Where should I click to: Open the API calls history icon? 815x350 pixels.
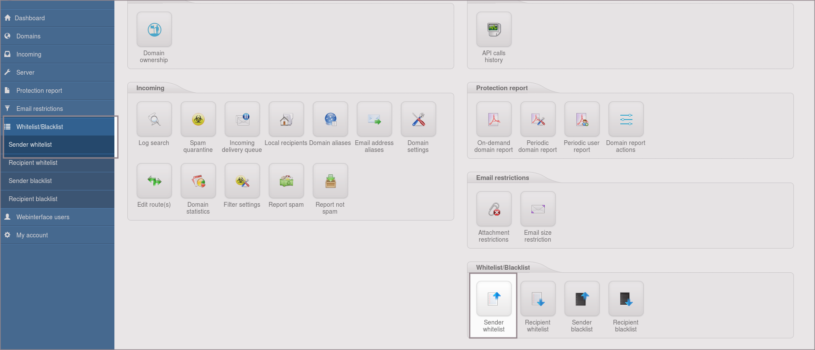click(494, 30)
